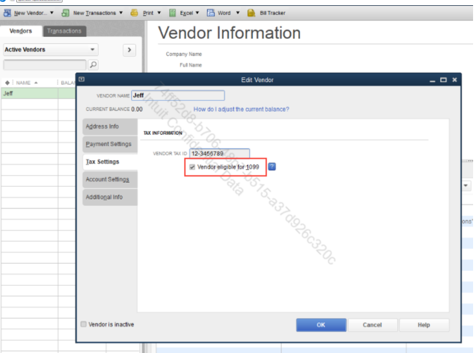The width and height of the screenshot is (475, 353).
Task: Click the New Vendor toolbar label
Action: 30,13
